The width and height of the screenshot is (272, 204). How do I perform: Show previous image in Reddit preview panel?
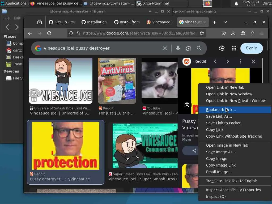(x=215, y=61)
